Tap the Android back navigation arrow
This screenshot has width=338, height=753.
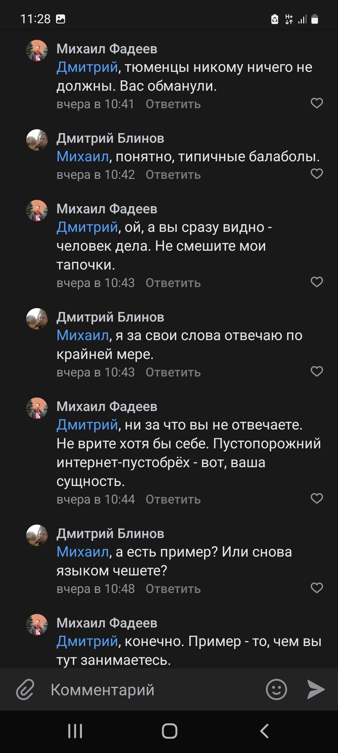[x=264, y=731]
